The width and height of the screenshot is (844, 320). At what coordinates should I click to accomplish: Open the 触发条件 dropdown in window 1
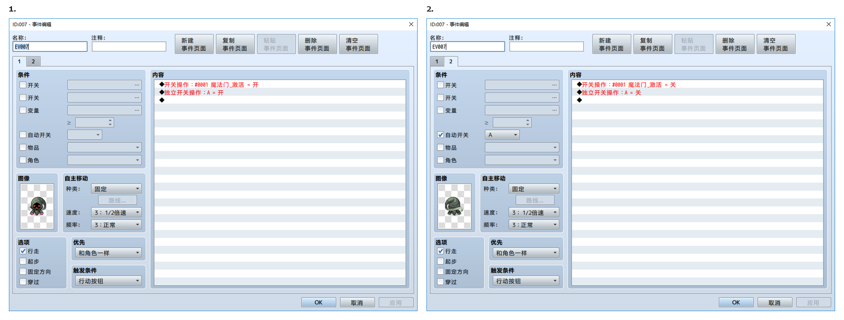[x=109, y=281]
